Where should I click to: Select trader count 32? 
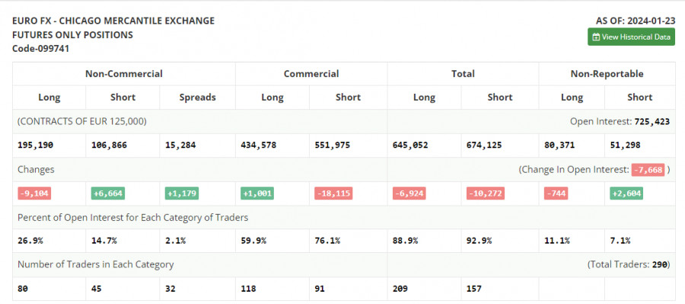tap(170, 289)
